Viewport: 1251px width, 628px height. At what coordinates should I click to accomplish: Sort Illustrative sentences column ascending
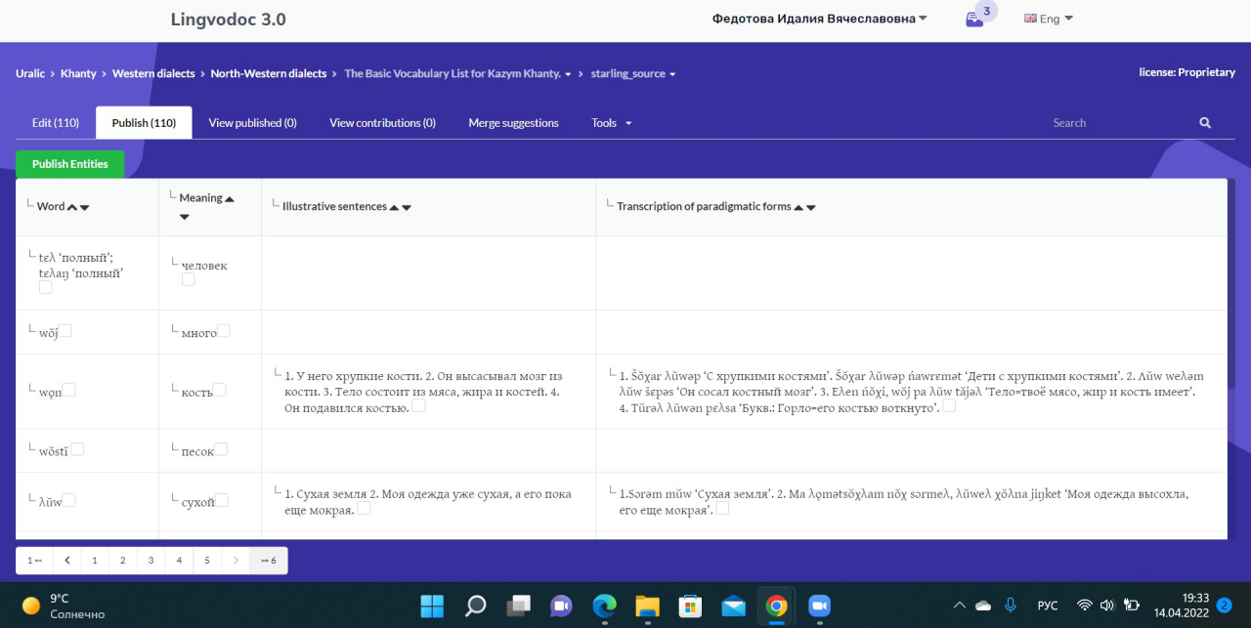pos(394,207)
